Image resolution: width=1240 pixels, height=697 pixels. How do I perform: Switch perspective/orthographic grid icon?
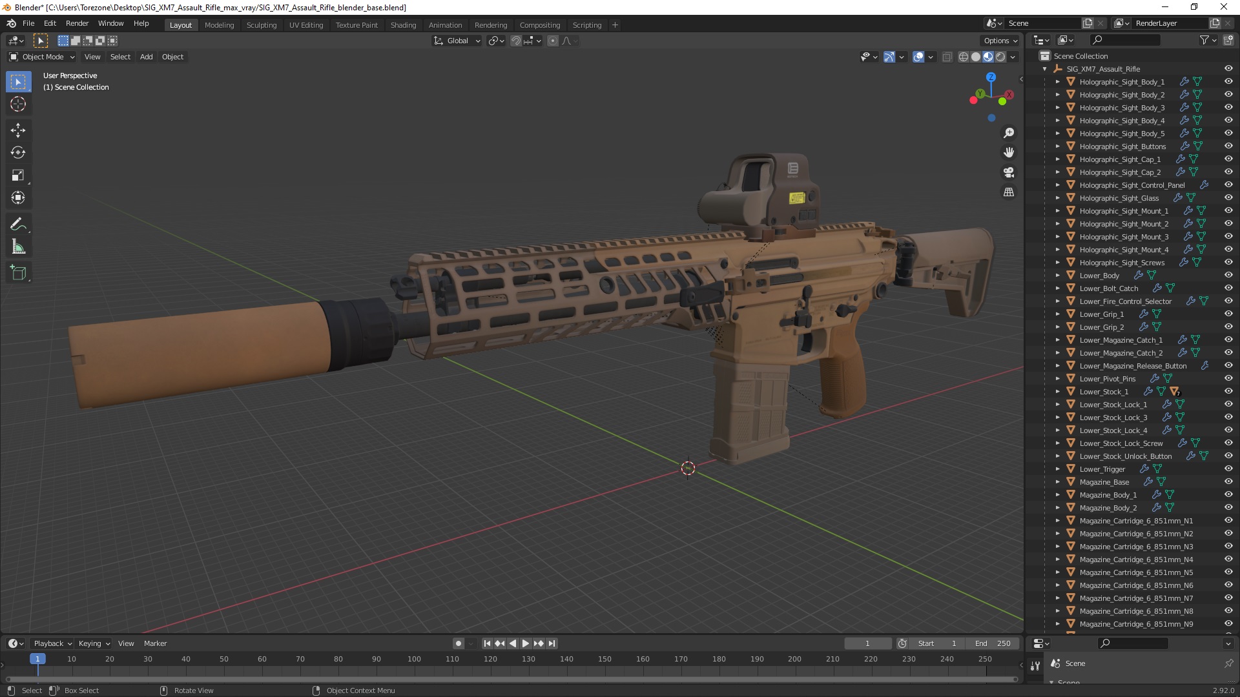pyautogui.click(x=1009, y=192)
